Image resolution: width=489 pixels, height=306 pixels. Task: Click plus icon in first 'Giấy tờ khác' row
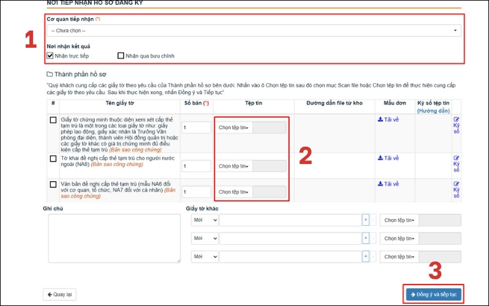pyautogui.click(x=366, y=220)
